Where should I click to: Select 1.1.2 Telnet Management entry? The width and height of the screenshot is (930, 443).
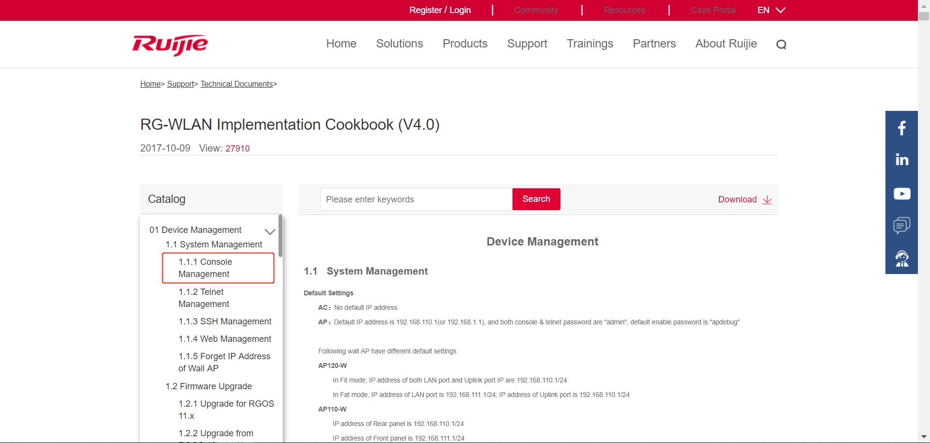tap(203, 298)
